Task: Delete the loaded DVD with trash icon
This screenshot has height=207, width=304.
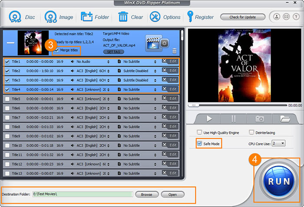Action: pos(175,51)
